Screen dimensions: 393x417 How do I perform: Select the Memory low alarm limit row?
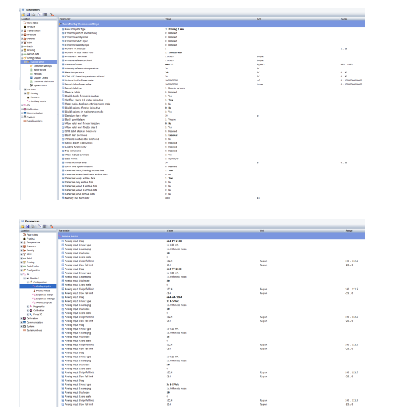pyautogui.click(x=211, y=198)
